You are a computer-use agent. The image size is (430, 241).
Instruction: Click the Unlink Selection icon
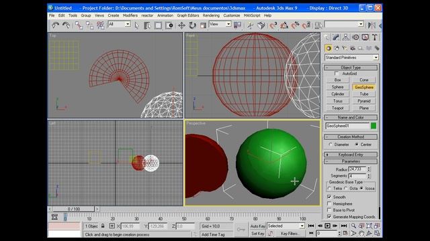(x=89, y=25)
